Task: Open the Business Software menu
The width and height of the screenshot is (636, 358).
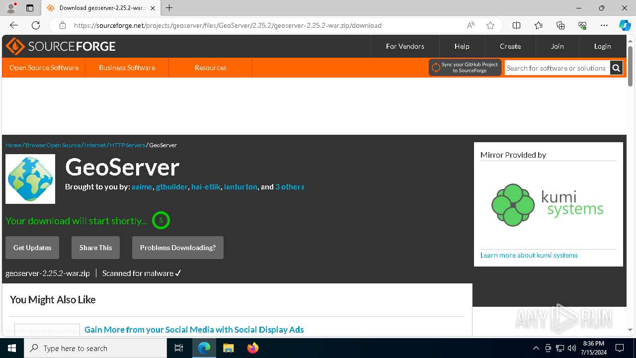Action: click(127, 68)
